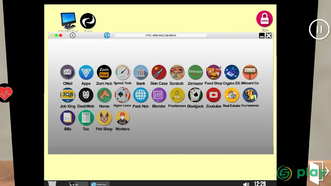
Task: Open the Skin Case icon
Action: 159,72
